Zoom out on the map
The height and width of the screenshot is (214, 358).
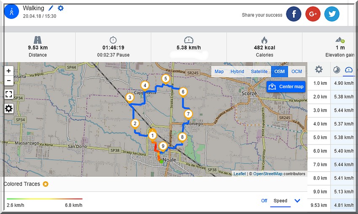click(x=8, y=80)
